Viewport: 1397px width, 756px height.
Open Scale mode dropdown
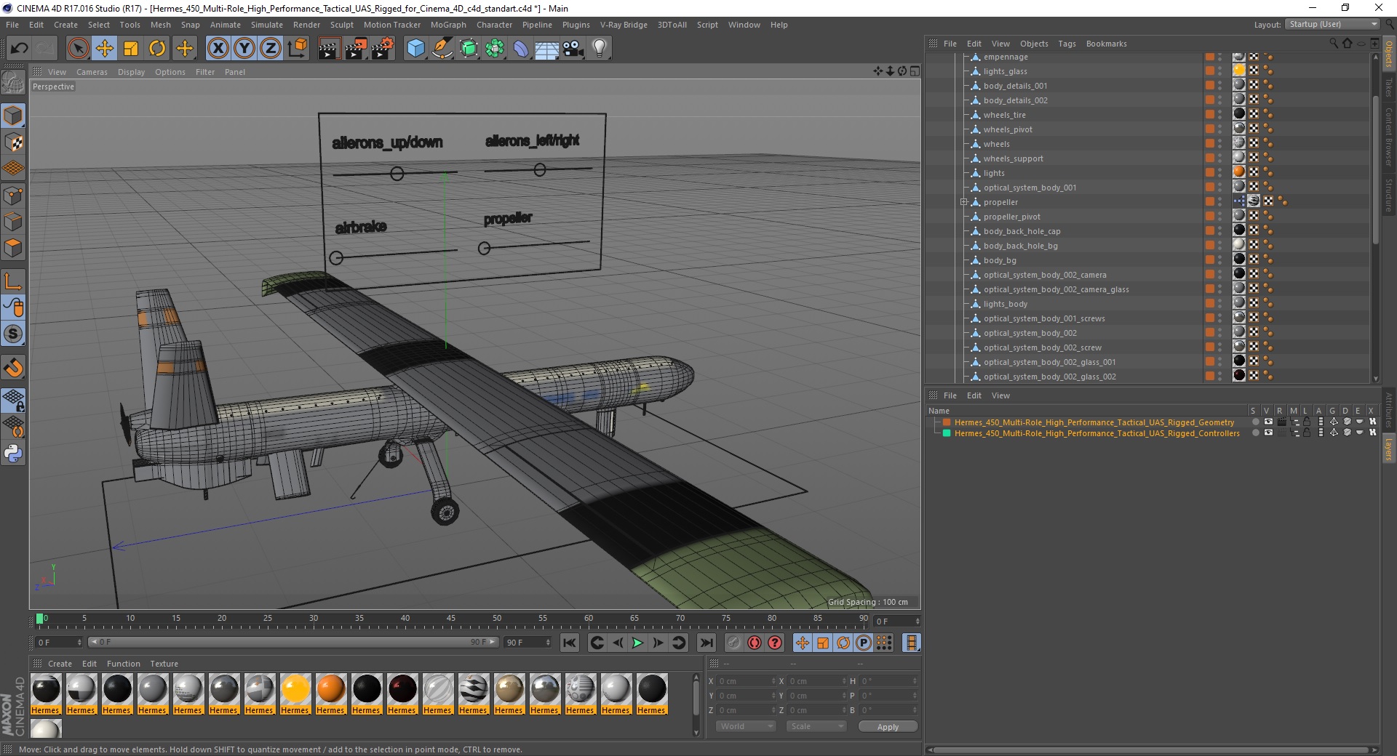(x=816, y=726)
